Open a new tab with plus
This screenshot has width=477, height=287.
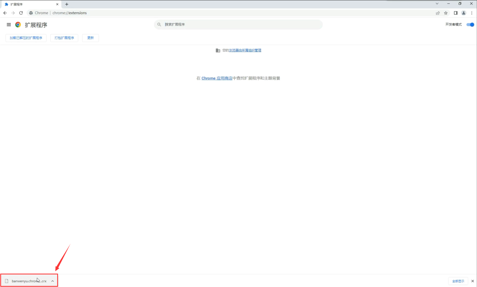click(x=67, y=4)
